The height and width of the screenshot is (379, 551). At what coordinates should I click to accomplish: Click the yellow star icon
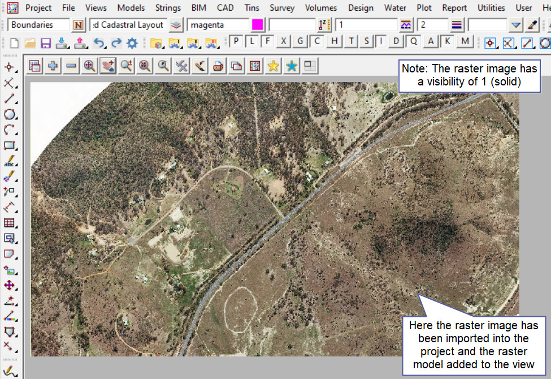coord(273,66)
